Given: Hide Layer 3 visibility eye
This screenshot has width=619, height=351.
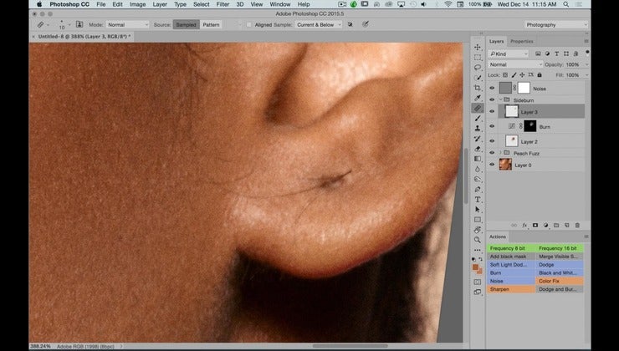Looking at the screenshot, I should (492, 112).
